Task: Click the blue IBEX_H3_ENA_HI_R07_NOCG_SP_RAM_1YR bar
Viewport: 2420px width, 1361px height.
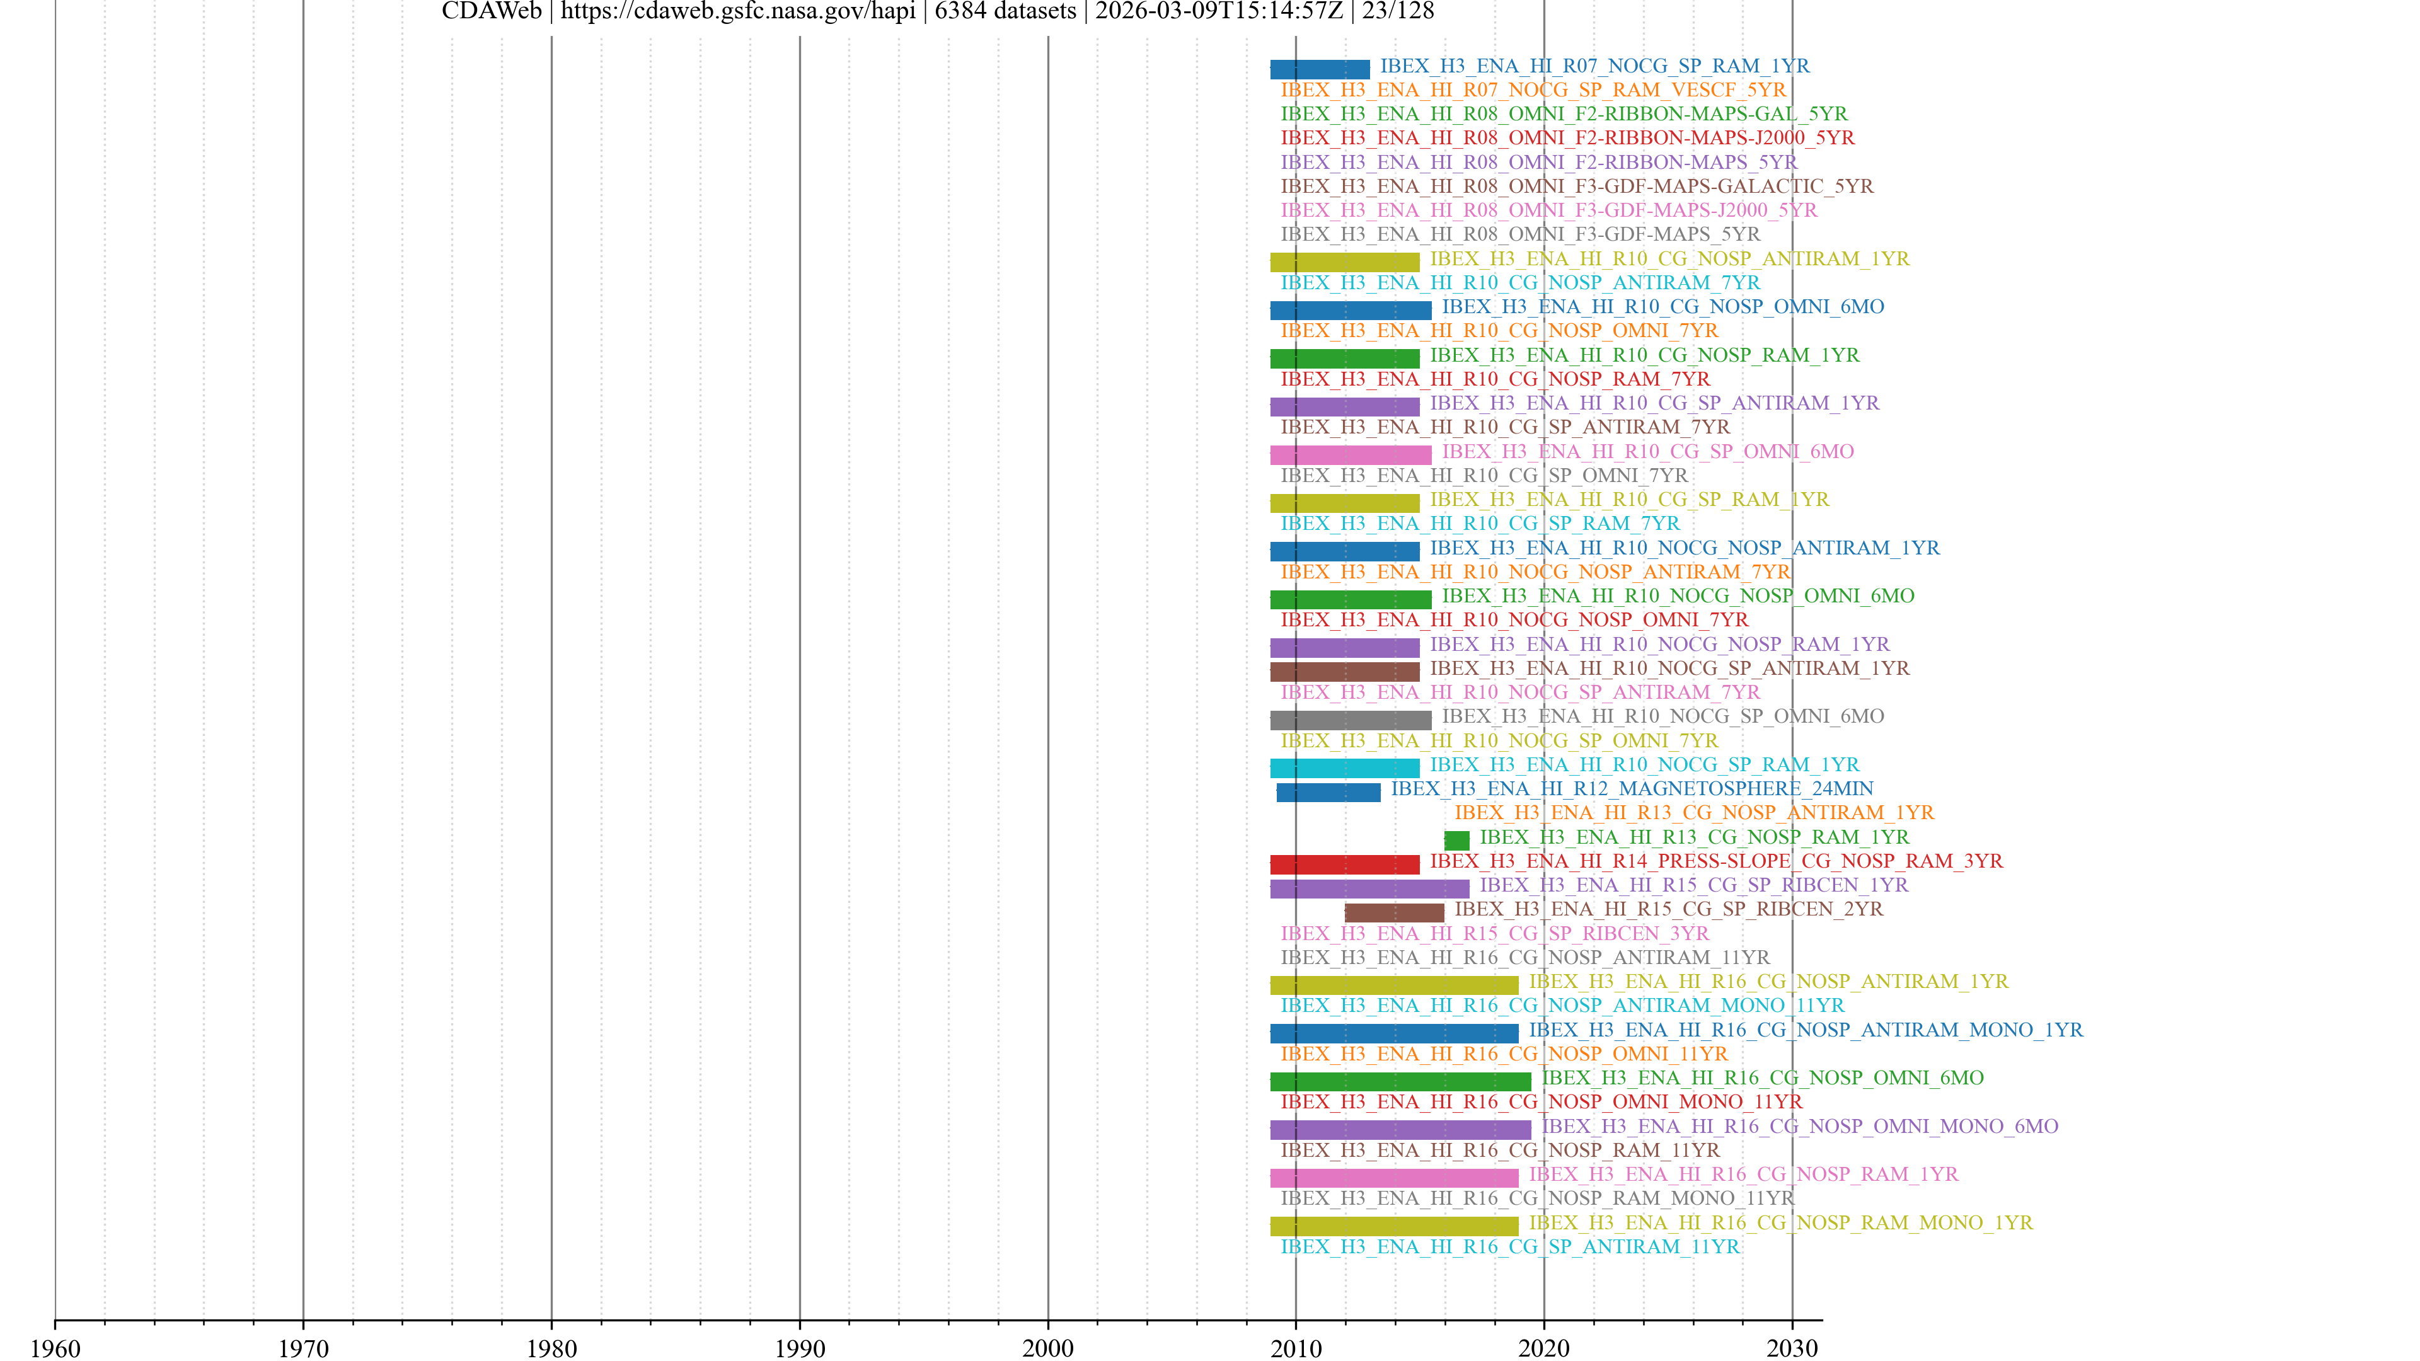Action: 1319,69
